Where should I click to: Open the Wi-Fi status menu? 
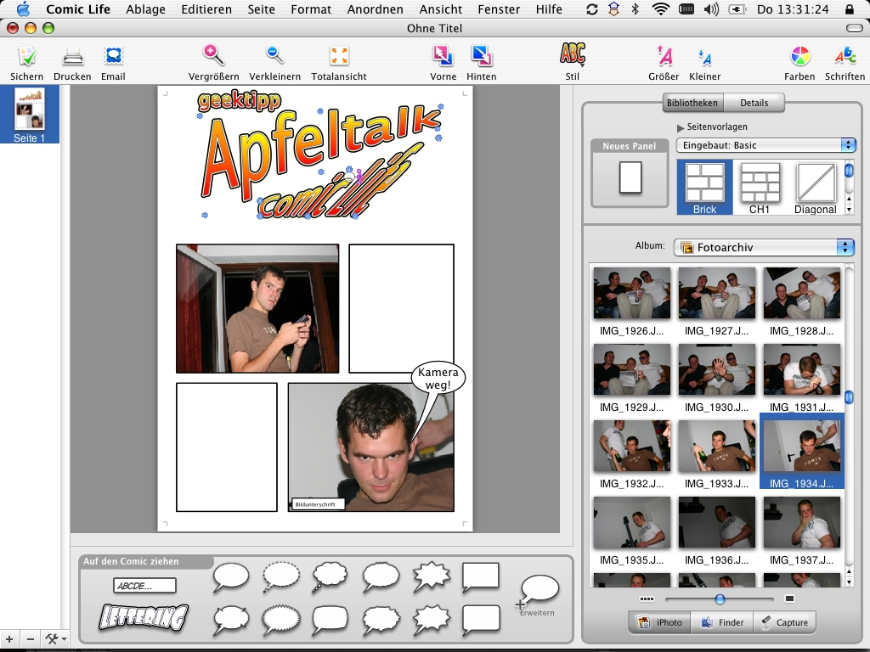pyautogui.click(x=660, y=8)
